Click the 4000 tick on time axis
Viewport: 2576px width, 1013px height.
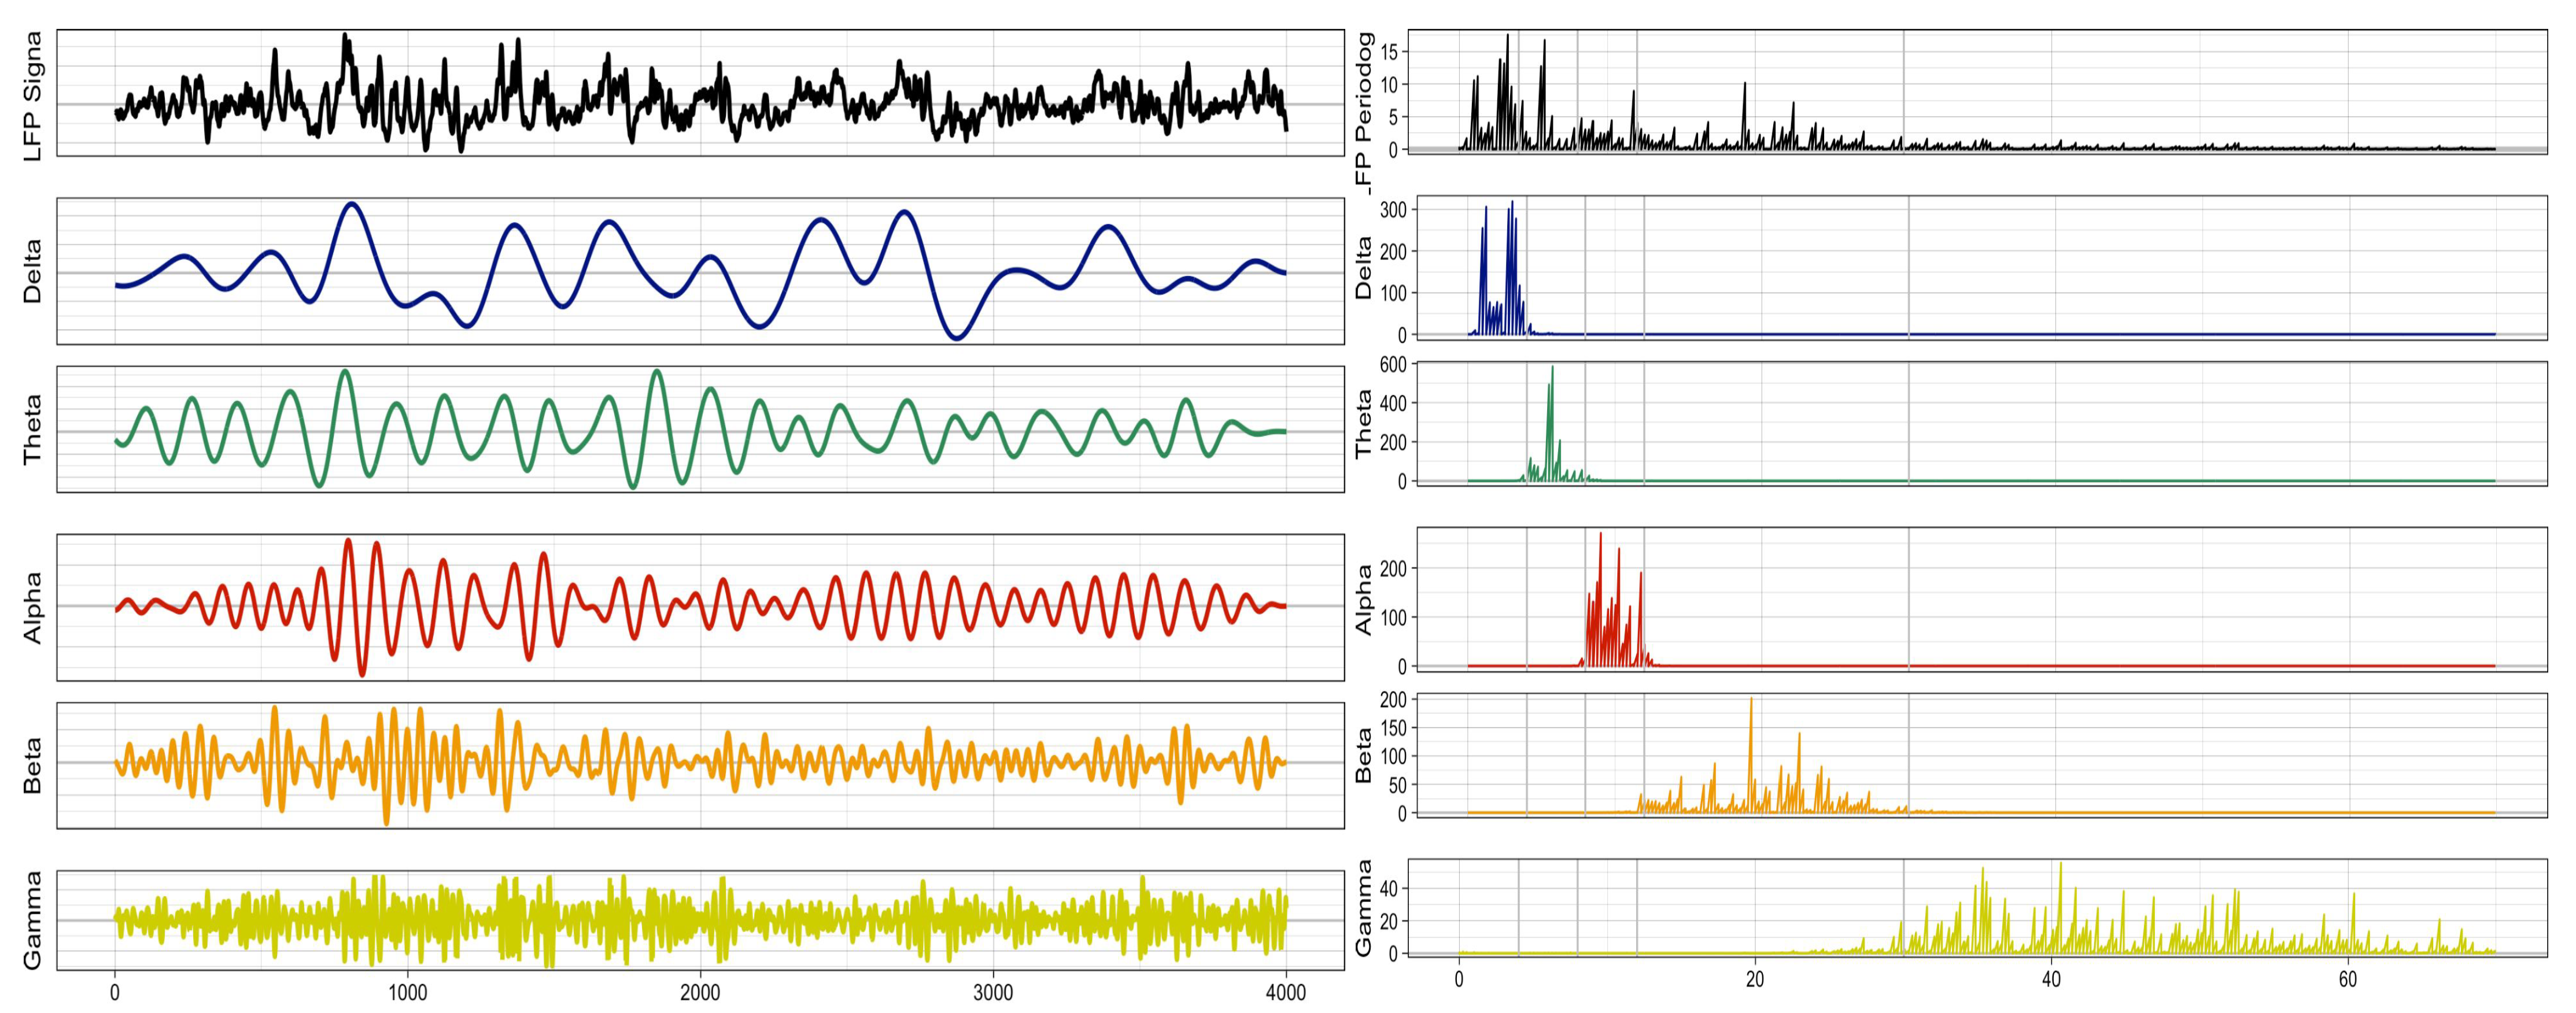coord(1285,992)
